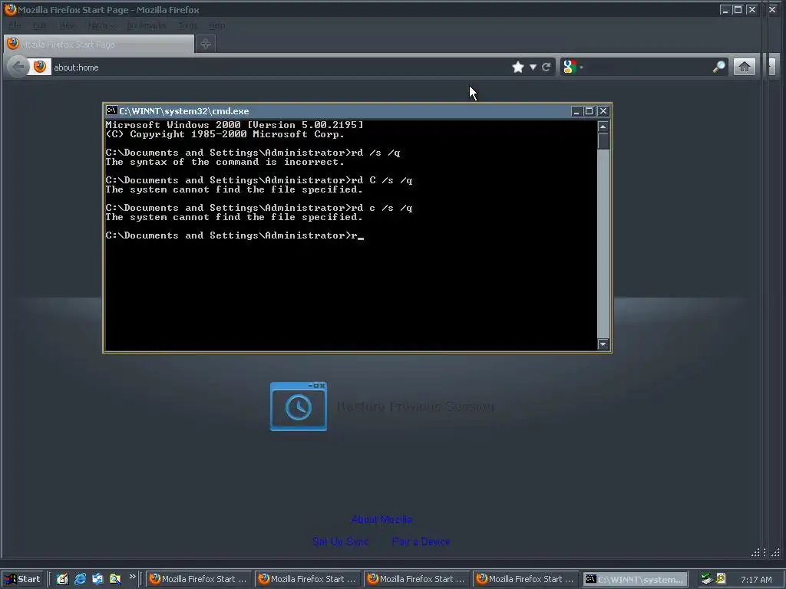Click into the Google search box
Image resolution: width=786 pixels, height=589 pixels.
pos(648,67)
